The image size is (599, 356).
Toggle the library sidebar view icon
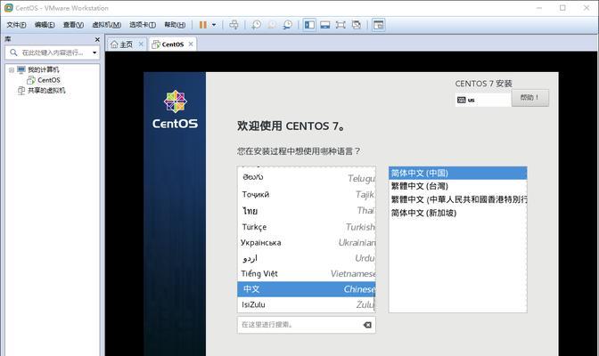click(x=309, y=25)
